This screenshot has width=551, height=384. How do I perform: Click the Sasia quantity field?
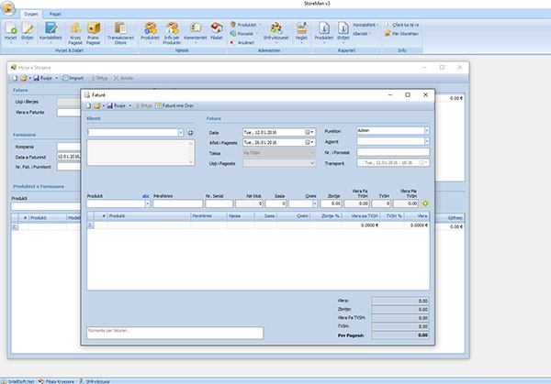(275, 203)
